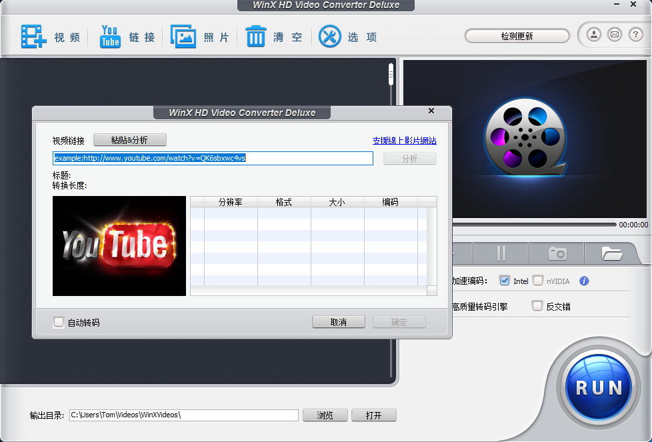Click the blue RUN button
This screenshot has width=652, height=442.
599,387
